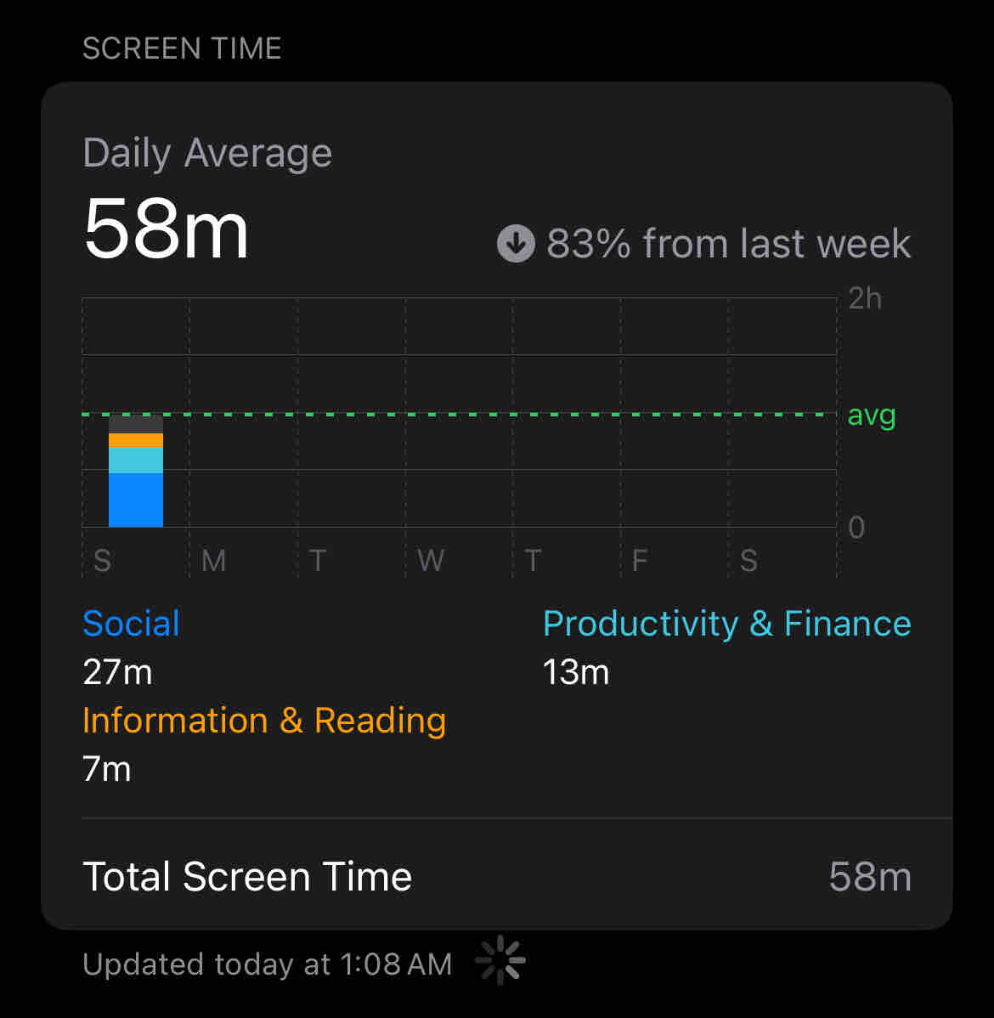Click the orange Information bar segment
This screenshot has width=994, height=1018.
136,440
